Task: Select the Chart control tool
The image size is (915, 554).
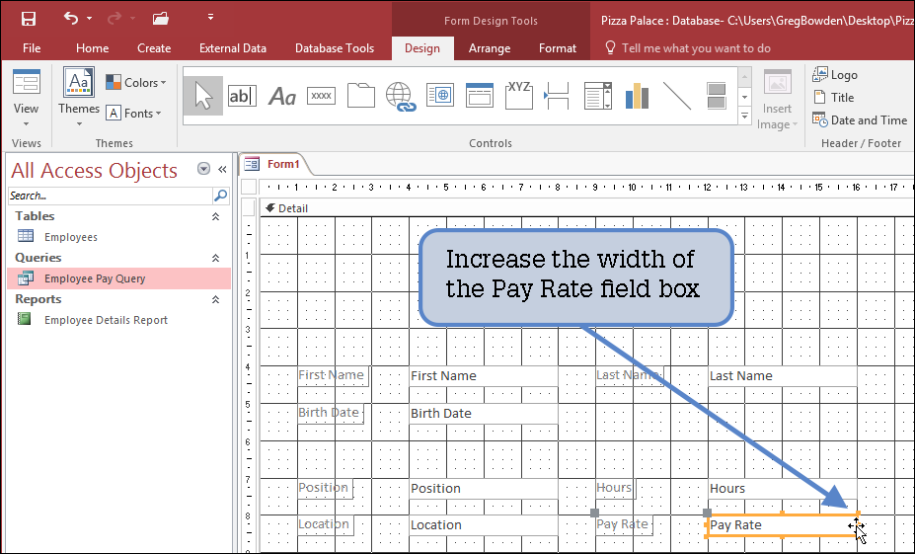Action: (638, 96)
